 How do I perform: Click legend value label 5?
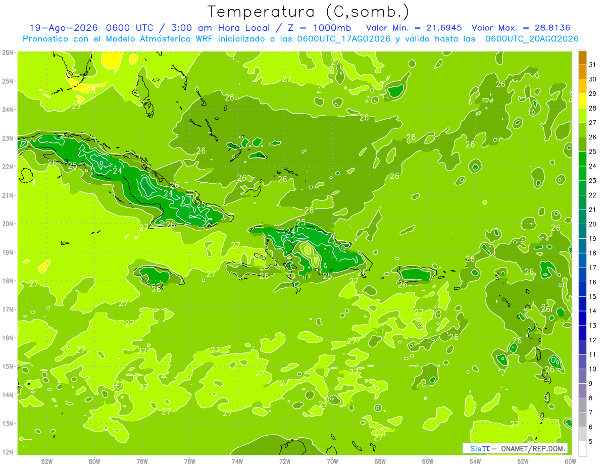[591, 441]
